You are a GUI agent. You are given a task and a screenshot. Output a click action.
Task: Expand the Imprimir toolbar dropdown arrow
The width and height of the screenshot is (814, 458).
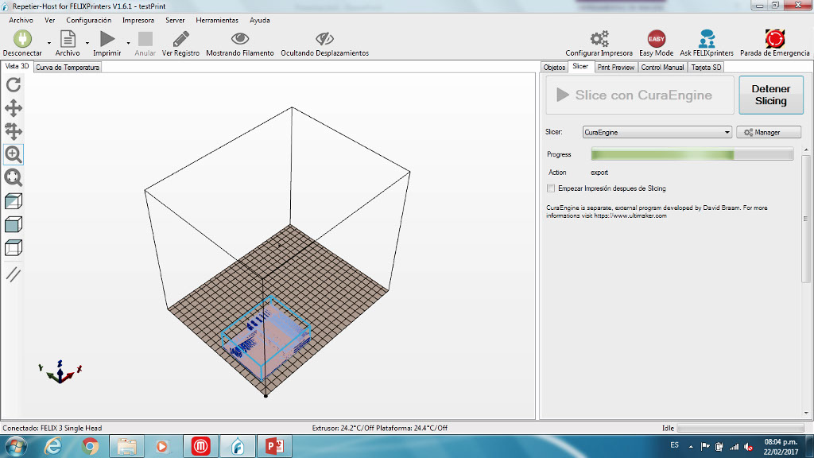(128, 43)
